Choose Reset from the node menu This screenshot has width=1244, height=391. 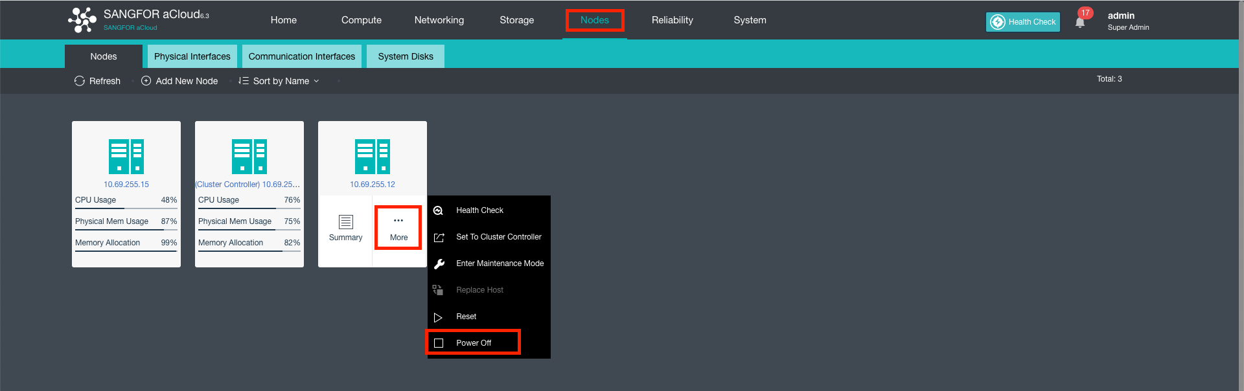coord(489,317)
